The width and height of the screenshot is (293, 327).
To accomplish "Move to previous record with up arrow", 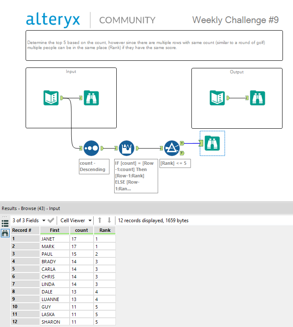I will click(100, 220).
